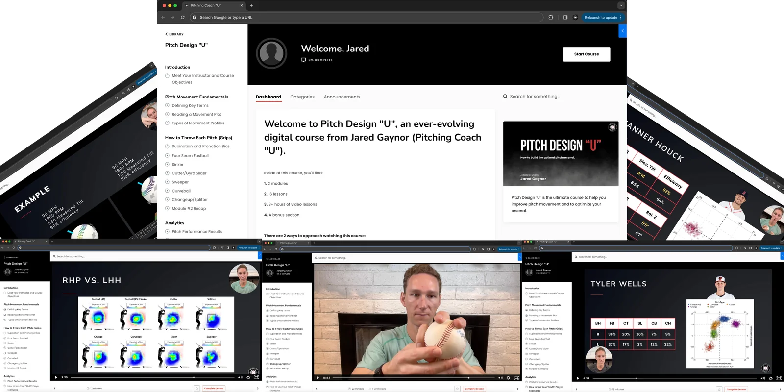The width and height of the screenshot is (784, 392).
Task: Reload page in main browser window
Action: click(183, 17)
